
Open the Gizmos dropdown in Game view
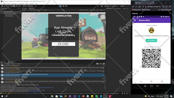(102, 10)
